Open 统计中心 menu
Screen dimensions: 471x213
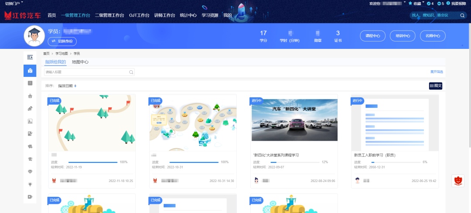[188, 15]
